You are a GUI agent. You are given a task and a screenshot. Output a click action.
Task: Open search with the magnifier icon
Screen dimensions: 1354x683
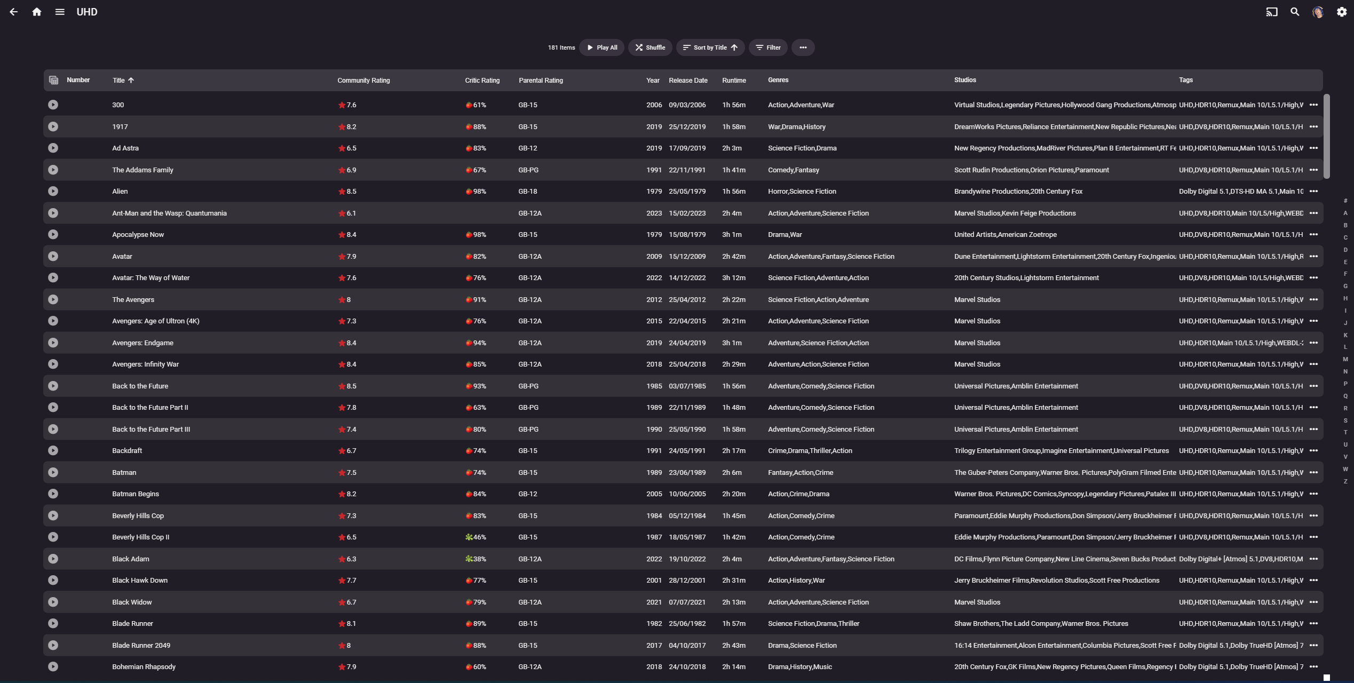pyautogui.click(x=1295, y=12)
